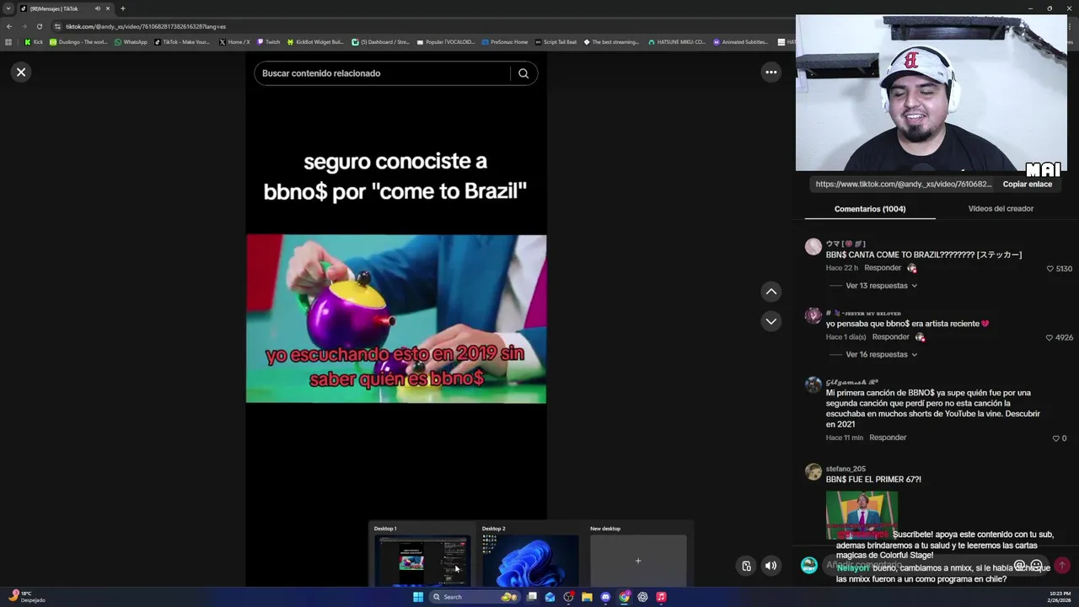Close the TikTok browser tab
Image resolution: width=1079 pixels, height=607 pixels.
108,8
